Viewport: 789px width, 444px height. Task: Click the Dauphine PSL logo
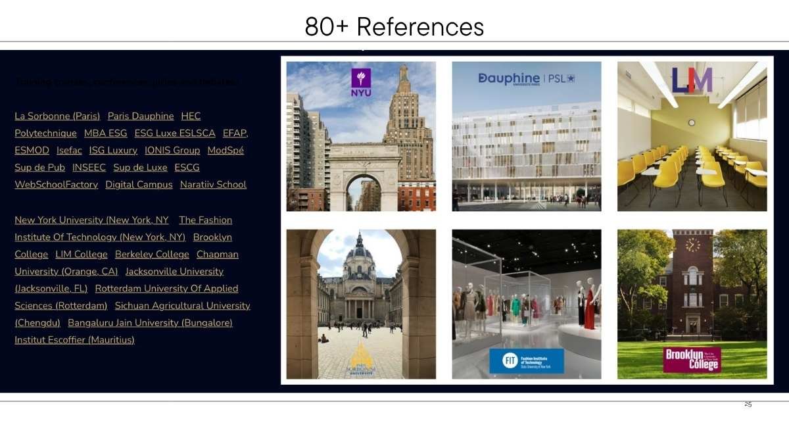pyautogui.click(x=526, y=78)
